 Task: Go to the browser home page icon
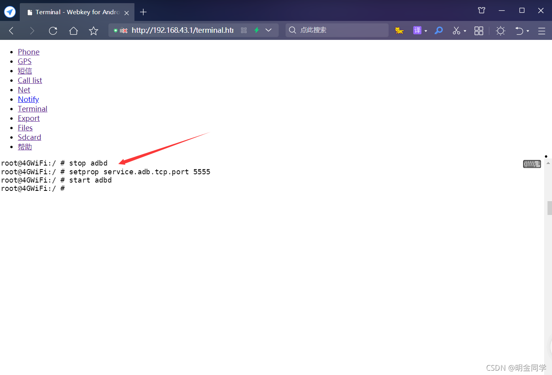click(x=73, y=30)
